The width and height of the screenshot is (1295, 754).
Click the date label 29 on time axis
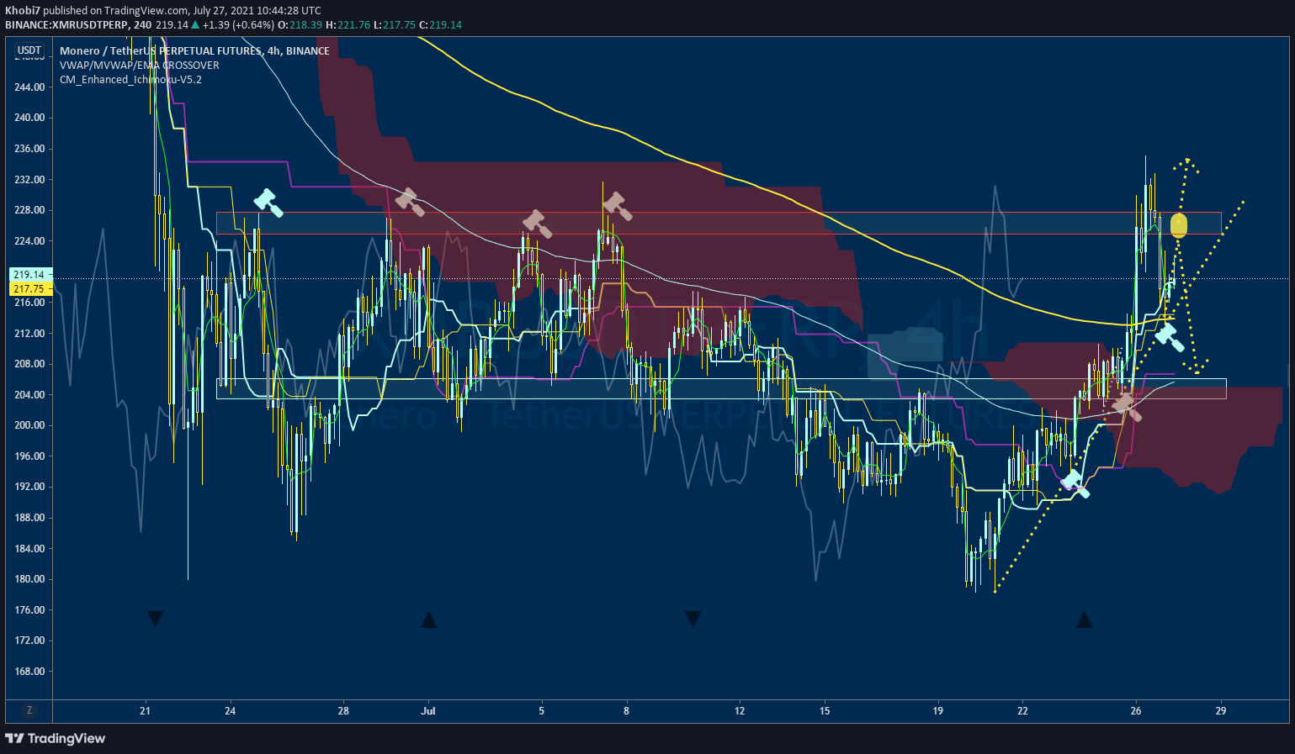coord(1221,711)
